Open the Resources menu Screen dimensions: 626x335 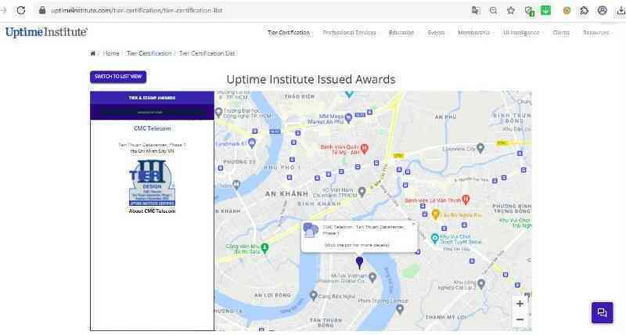(595, 33)
